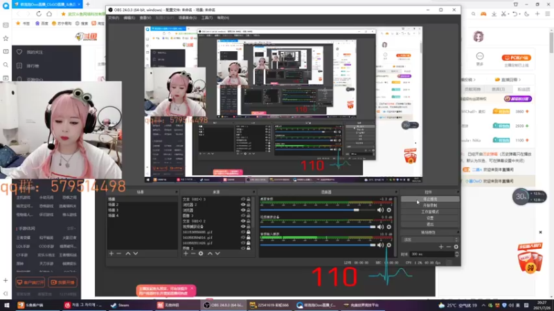Click the stop streaming button in controls

430,199
